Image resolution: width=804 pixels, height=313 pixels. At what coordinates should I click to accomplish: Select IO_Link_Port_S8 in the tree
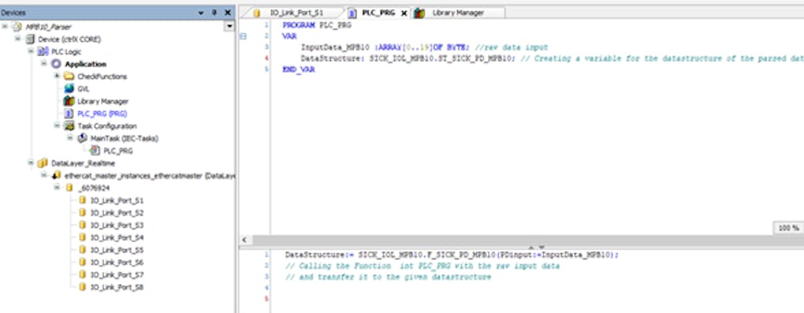pyautogui.click(x=117, y=287)
